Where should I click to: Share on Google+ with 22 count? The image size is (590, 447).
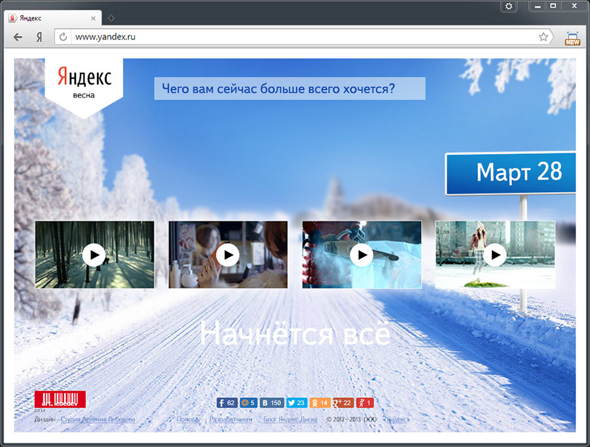pyautogui.click(x=343, y=403)
